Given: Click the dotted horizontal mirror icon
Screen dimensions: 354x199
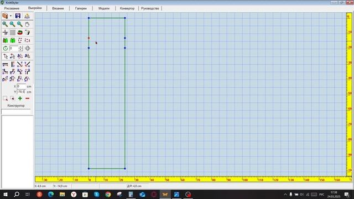Looking at the screenshot, I should [x=27, y=40].
